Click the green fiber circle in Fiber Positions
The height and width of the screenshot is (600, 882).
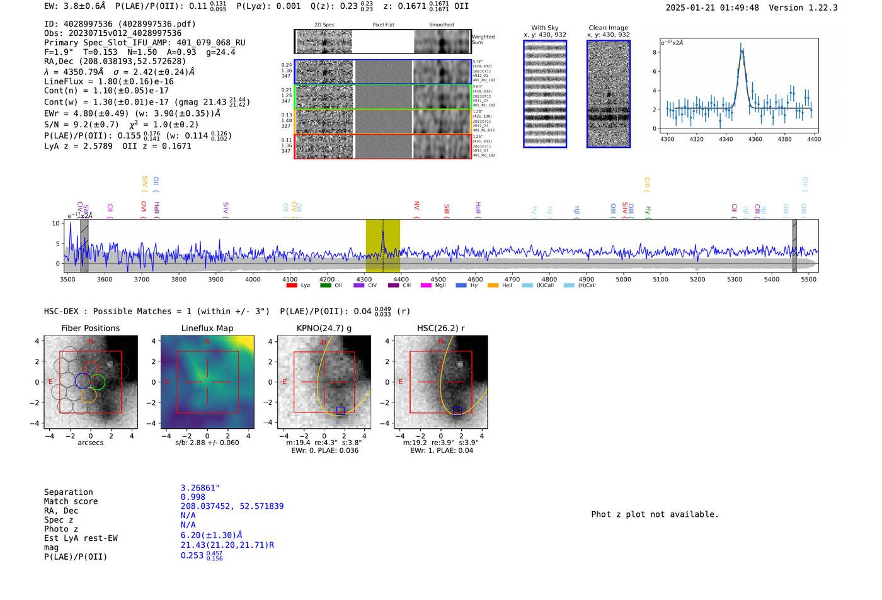(97, 382)
